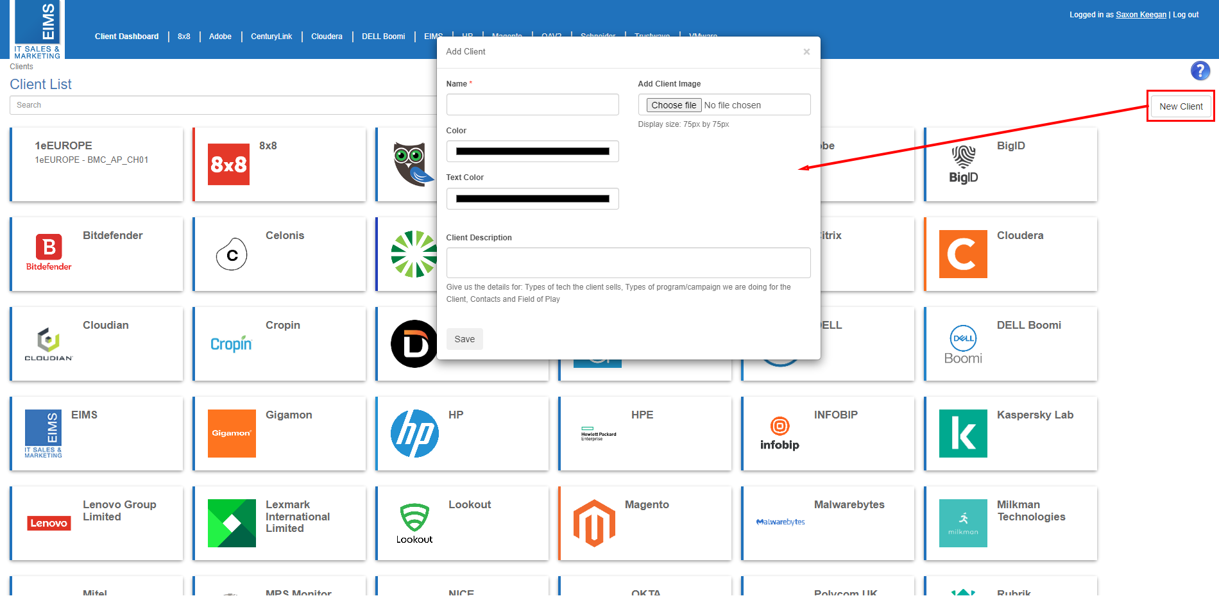Click the green Kaspersky K logo
Viewport: 1219px width, 596px height.
(963, 433)
